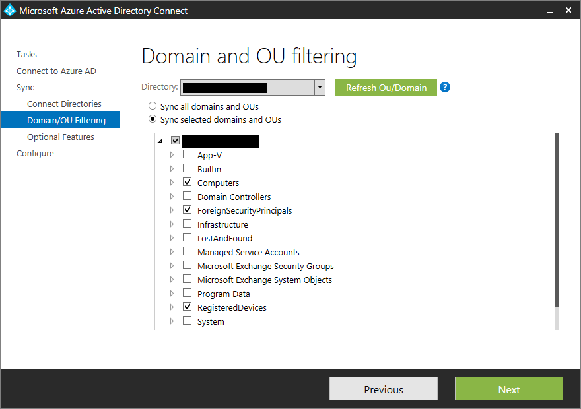Click the blue help question mark icon
The image size is (581, 409).
[444, 87]
